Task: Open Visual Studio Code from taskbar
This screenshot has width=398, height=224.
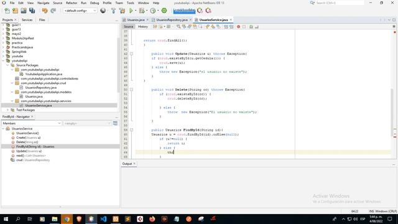Action: (x=103, y=219)
